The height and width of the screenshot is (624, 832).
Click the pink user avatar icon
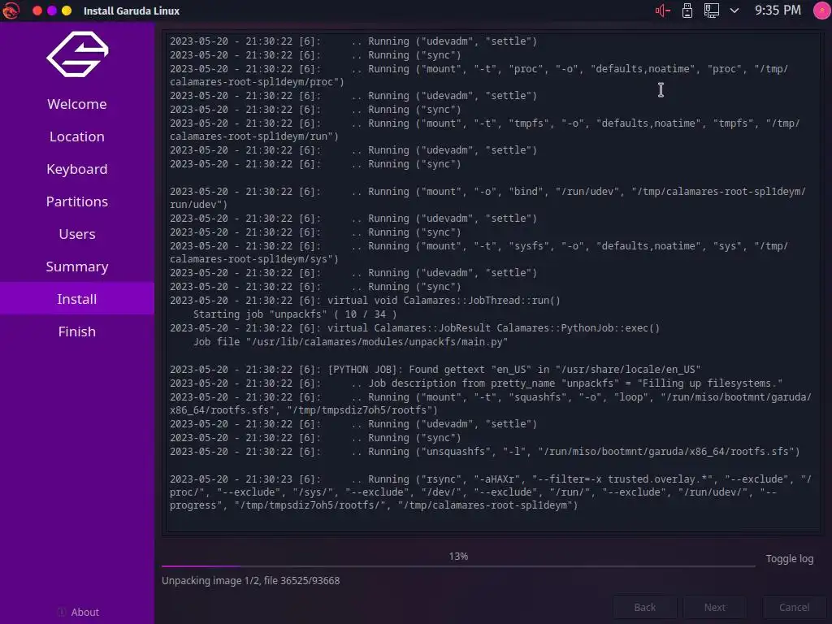point(822,10)
